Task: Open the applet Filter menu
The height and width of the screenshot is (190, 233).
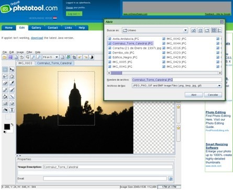Action: coord(29,52)
